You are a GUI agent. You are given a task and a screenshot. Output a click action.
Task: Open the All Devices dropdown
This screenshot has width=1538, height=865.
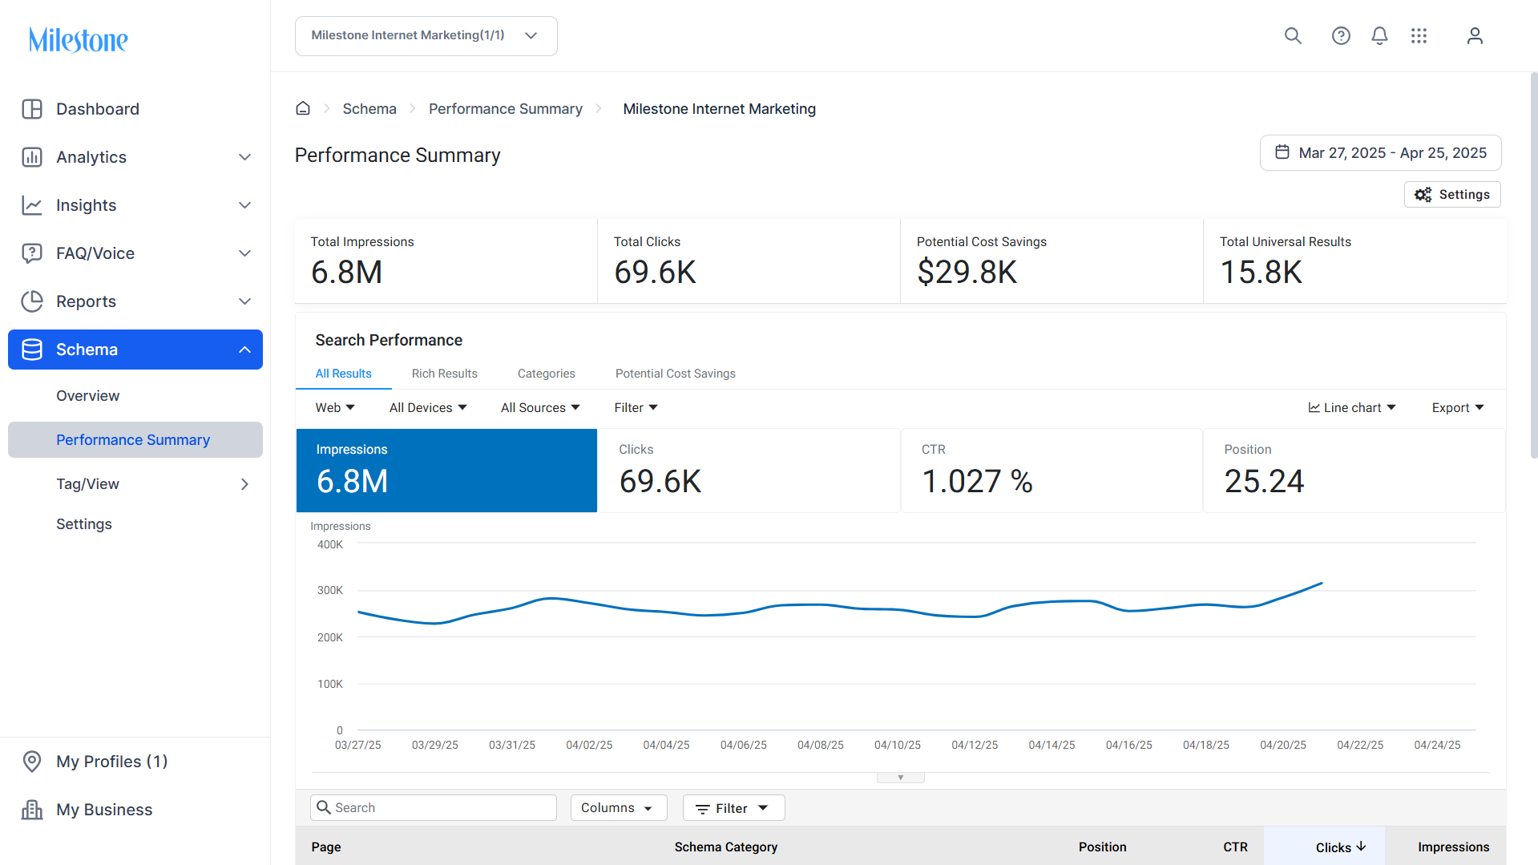(428, 408)
